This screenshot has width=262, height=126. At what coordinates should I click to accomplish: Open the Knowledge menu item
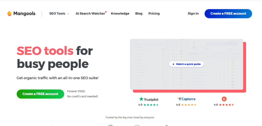(x=120, y=13)
